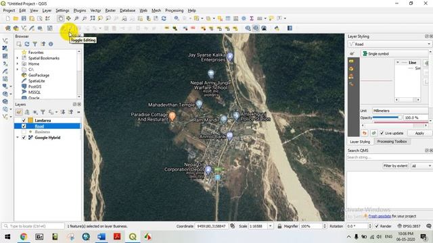Screen dimensions: 433x243
Task: Open the Single symbol renderer dropdown
Action: 395,54
